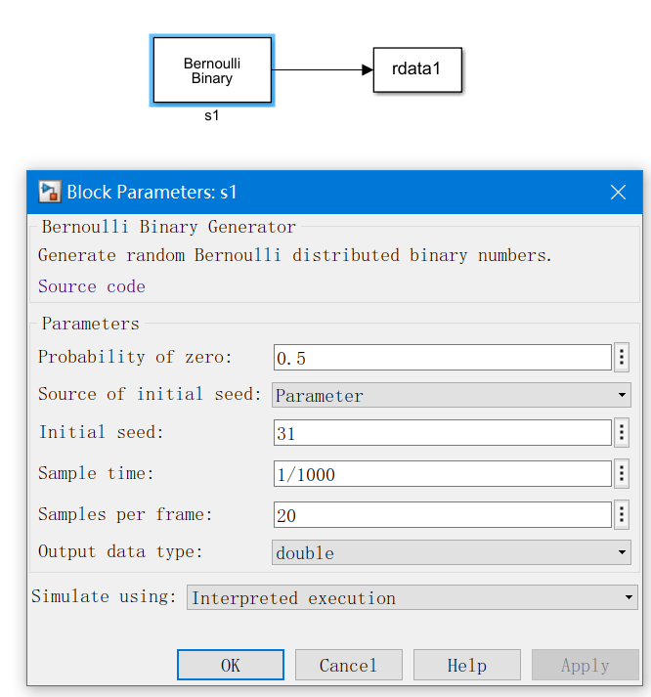The width and height of the screenshot is (651, 697).
Task: Open the more options menu for Sample time
Action: [622, 474]
